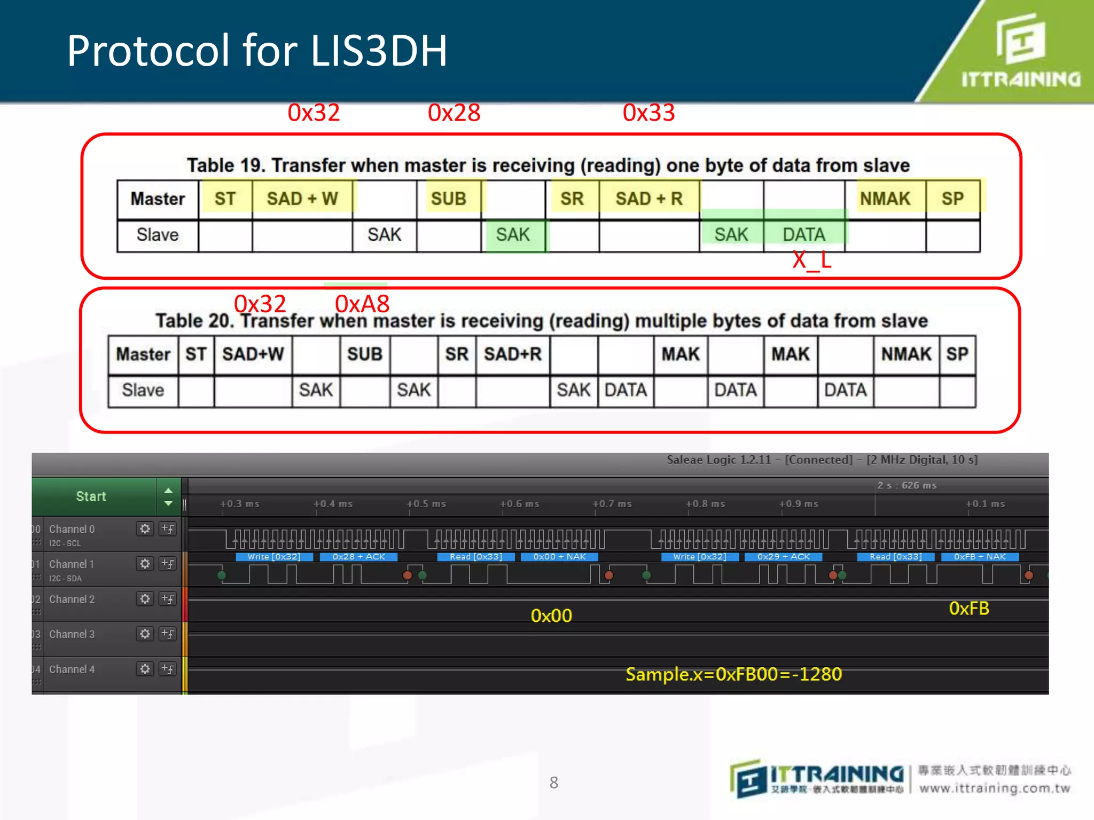
Task: Select the Channel 3 label
Action: point(72,634)
